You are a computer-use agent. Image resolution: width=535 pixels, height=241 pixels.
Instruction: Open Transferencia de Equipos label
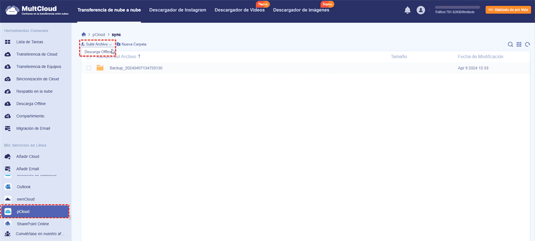coord(39,67)
